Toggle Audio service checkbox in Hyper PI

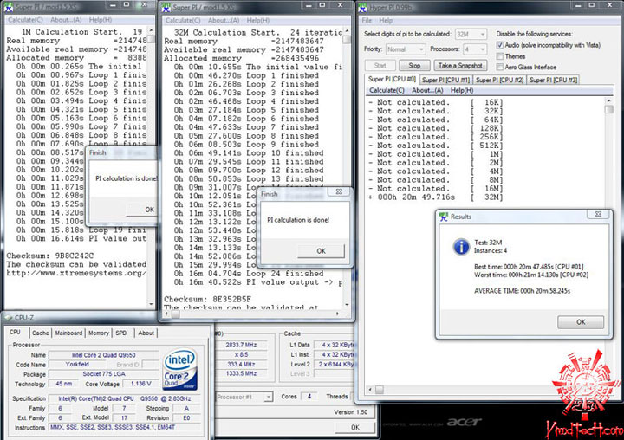[x=500, y=45]
